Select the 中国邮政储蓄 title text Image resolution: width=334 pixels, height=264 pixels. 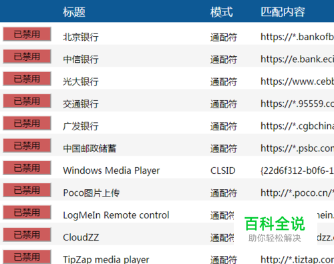90,148
